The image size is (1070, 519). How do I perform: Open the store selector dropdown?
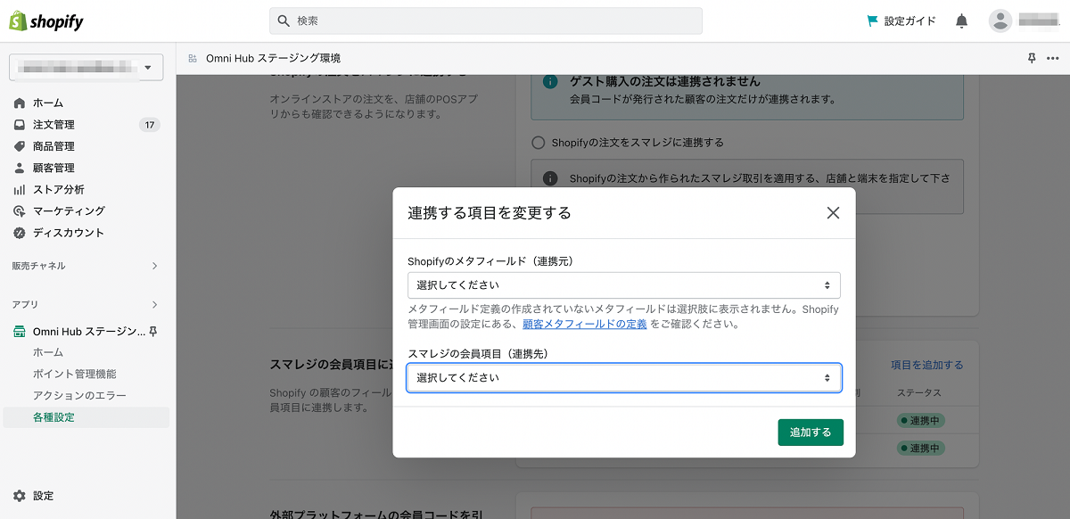(x=86, y=68)
